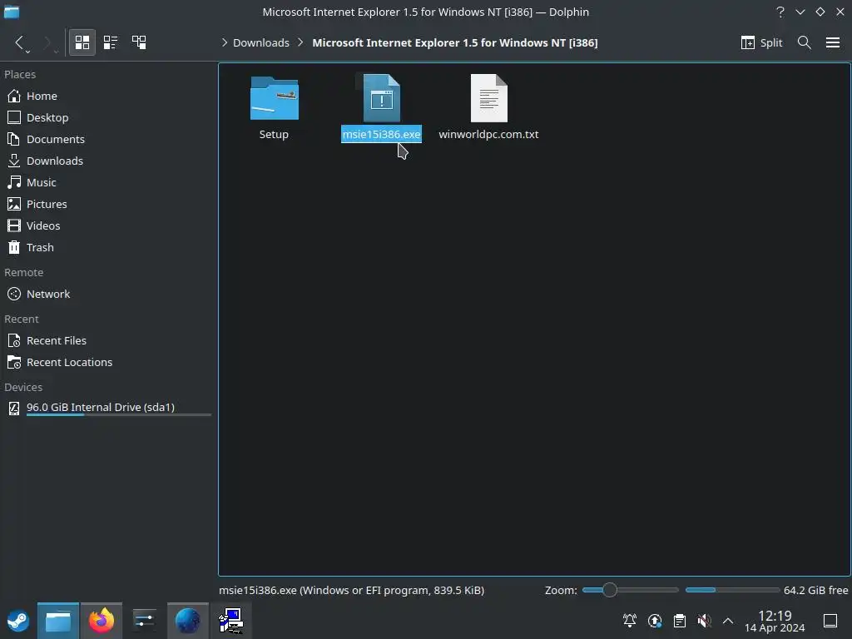
Task: Click the computer setup taskbar icon
Action: [231, 621]
